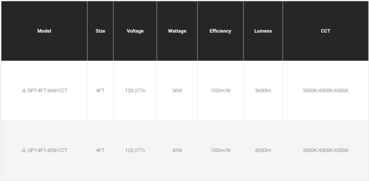Select the 42W row's 120-277v voltage
Screen dimensions: 369x181
[135, 150]
